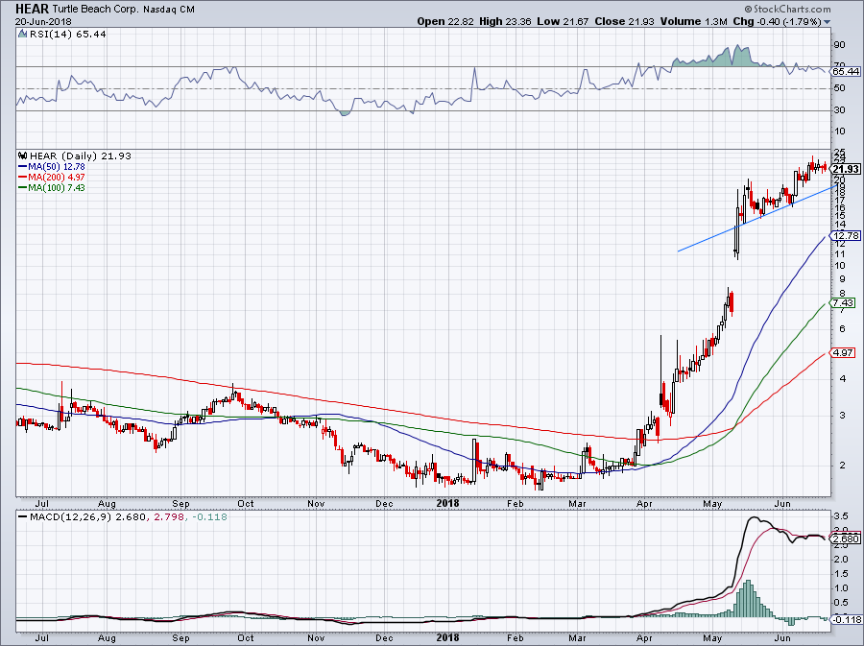Click the green 7.43 axis price tag
Screen dimensions: 864x646
click(x=842, y=302)
